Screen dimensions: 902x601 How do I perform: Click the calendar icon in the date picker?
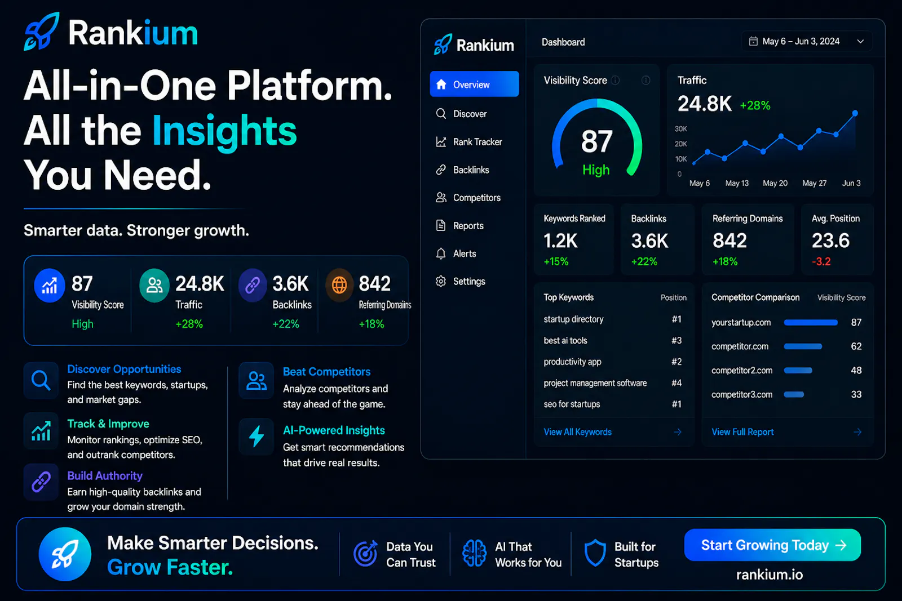[753, 41]
